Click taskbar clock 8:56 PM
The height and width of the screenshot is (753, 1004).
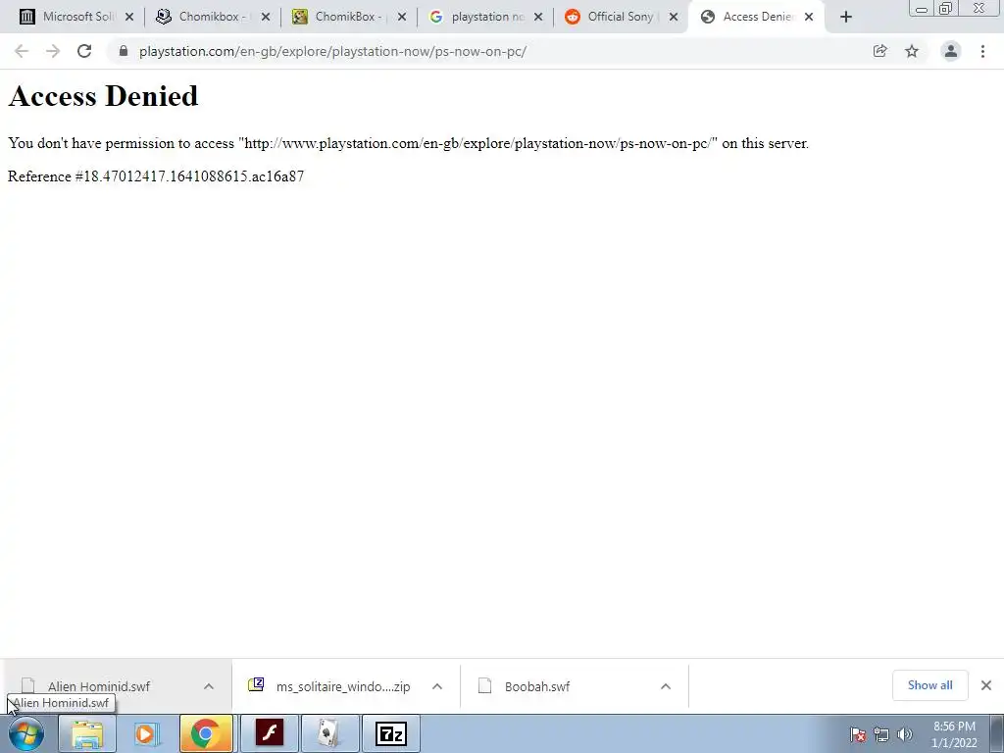pyautogui.click(x=954, y=734)
